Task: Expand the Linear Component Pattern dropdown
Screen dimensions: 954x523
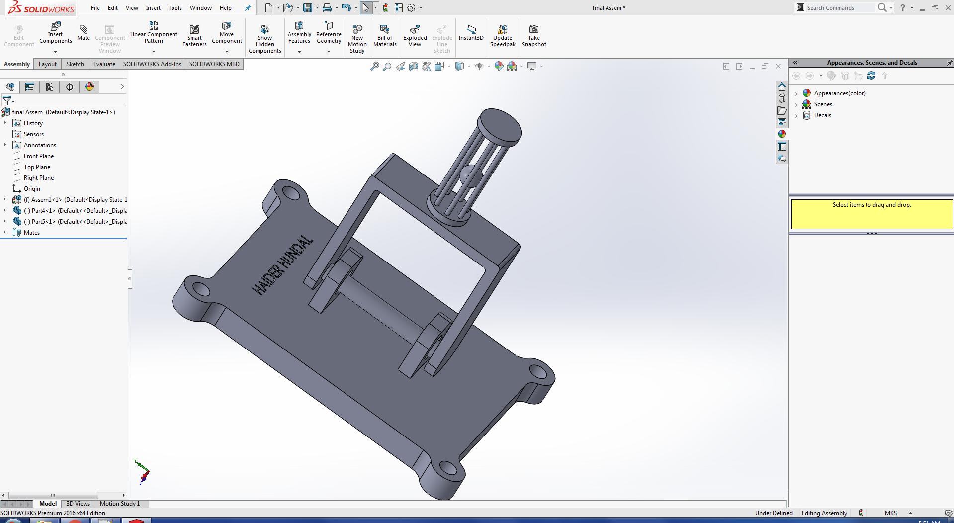Action: click(x=154, y=52)
